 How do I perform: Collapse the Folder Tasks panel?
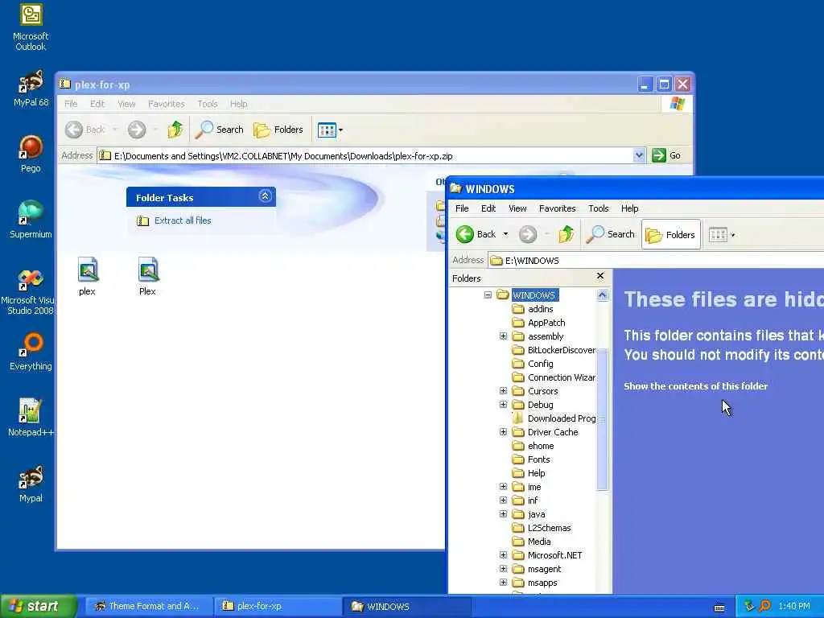[x=265, y=196]
